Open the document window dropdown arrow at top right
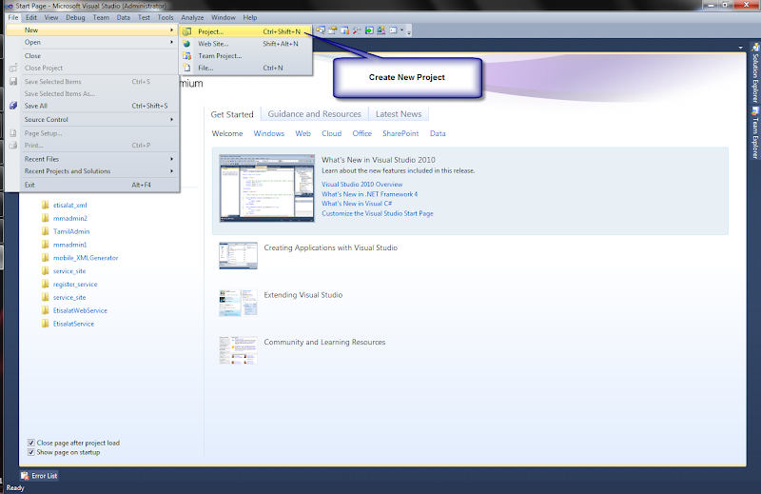 click(x=741, y=48)
